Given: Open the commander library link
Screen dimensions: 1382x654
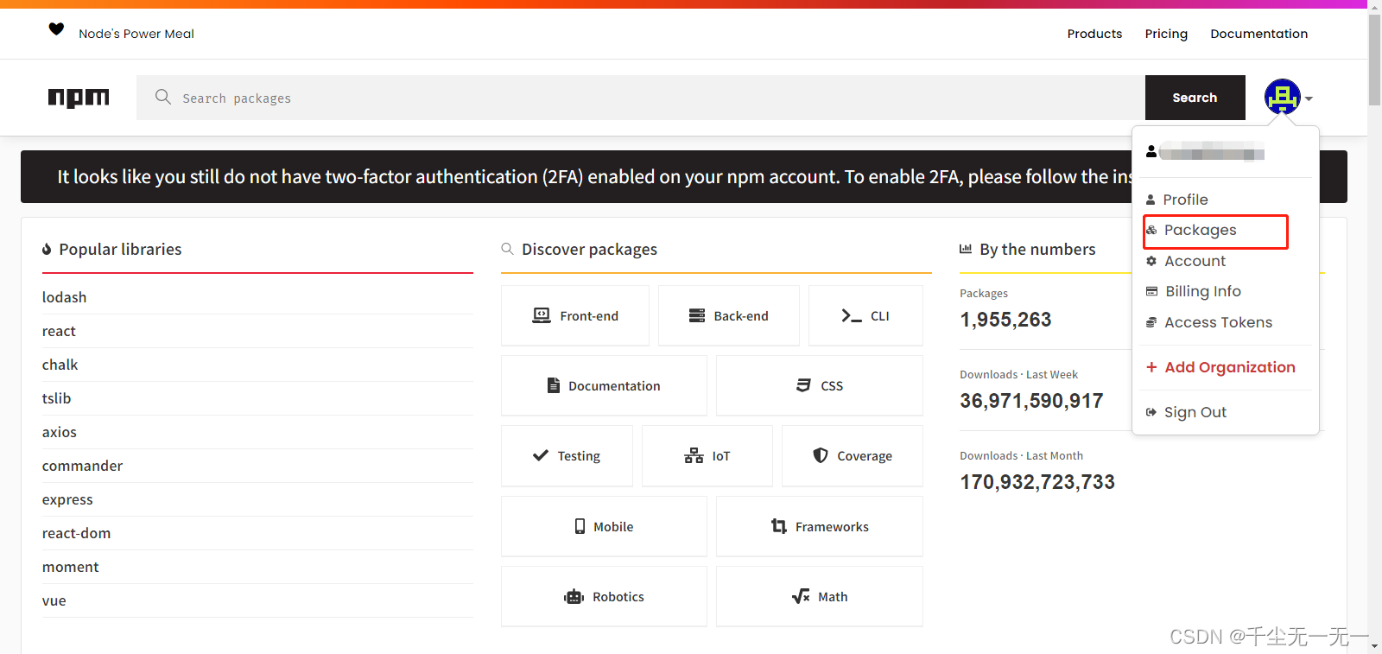Looking at the screenshot, I should (x=82, y=466).
